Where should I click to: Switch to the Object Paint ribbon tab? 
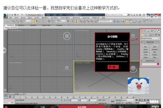(46, 25)
